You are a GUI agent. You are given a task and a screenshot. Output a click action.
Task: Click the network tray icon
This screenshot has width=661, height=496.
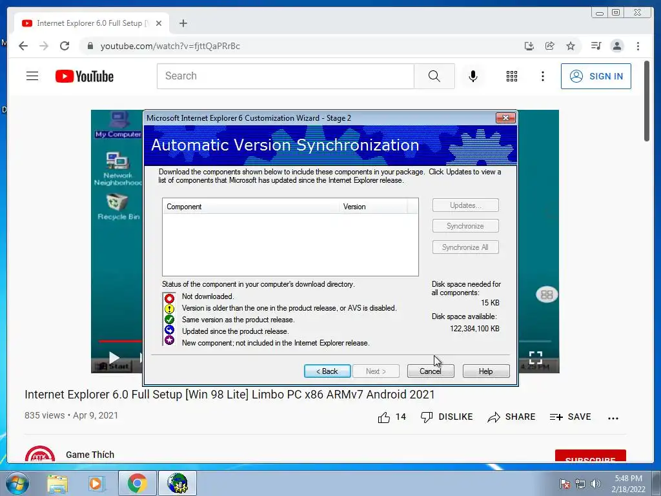click(x=580, y=483)
